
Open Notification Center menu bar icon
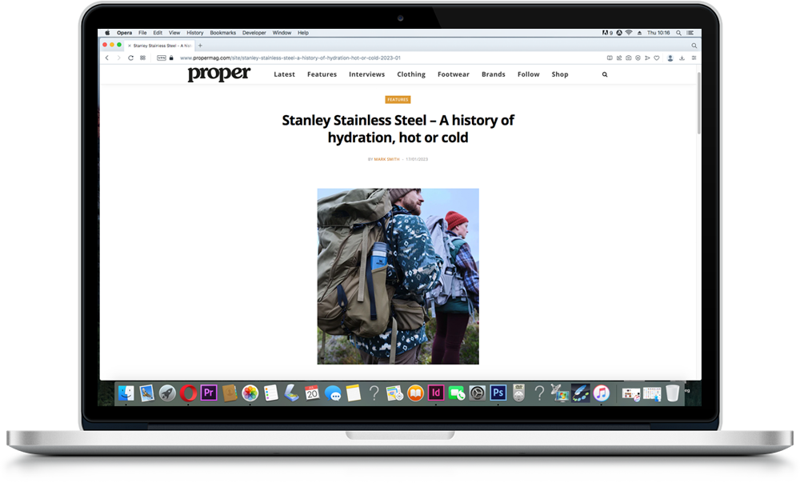click(x=690, y=33)
